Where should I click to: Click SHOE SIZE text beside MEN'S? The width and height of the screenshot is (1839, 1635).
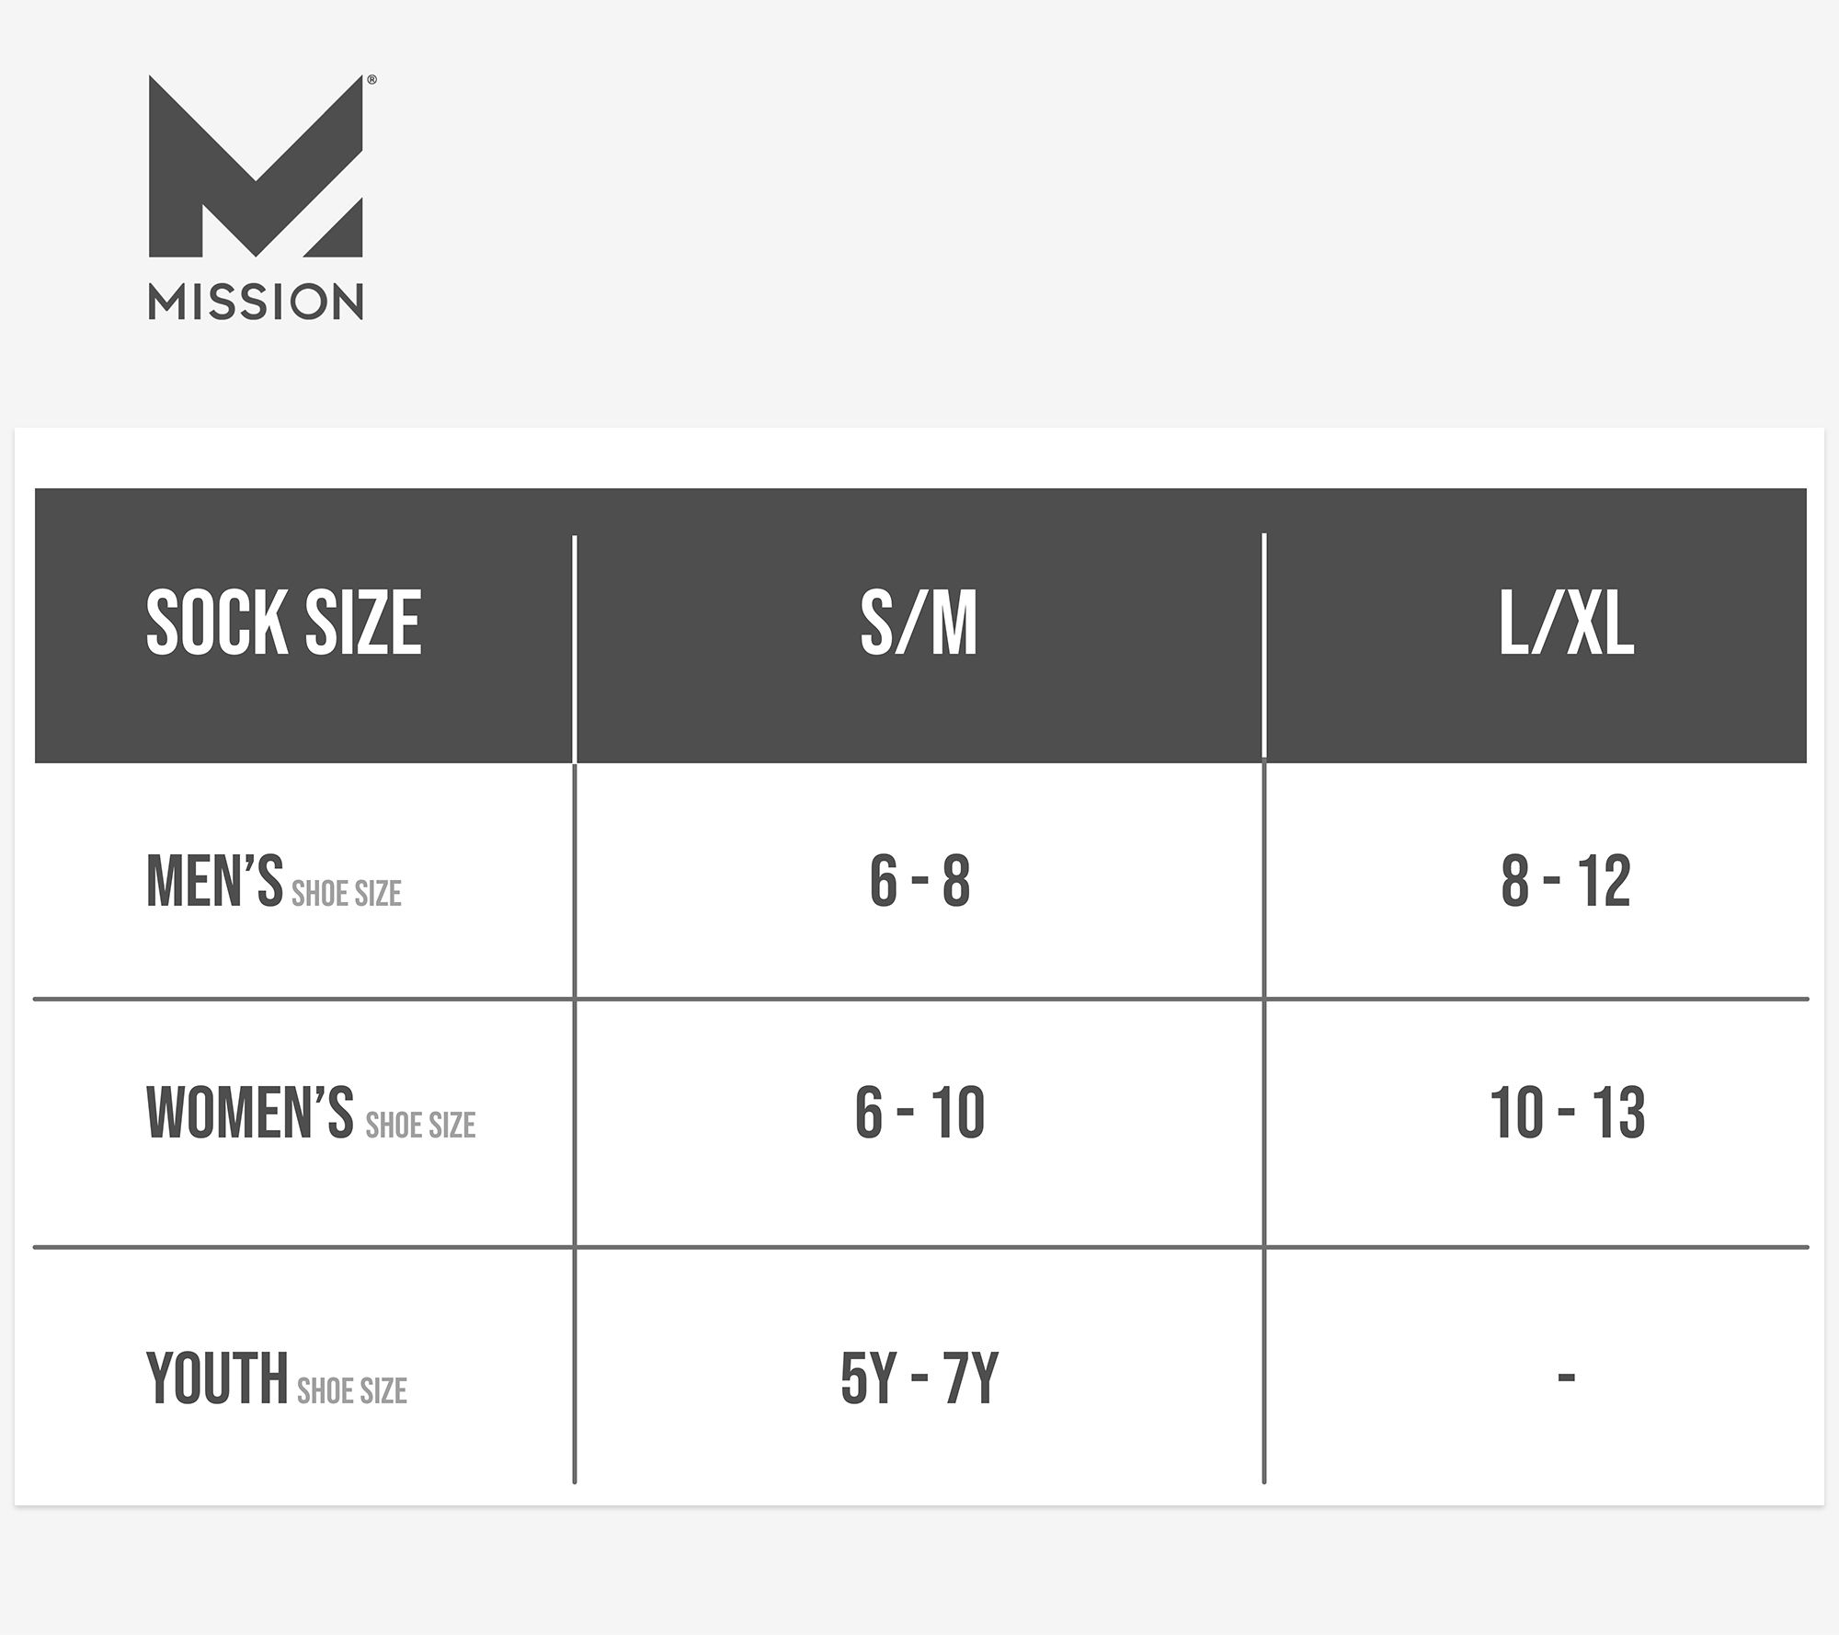(347, 894)
